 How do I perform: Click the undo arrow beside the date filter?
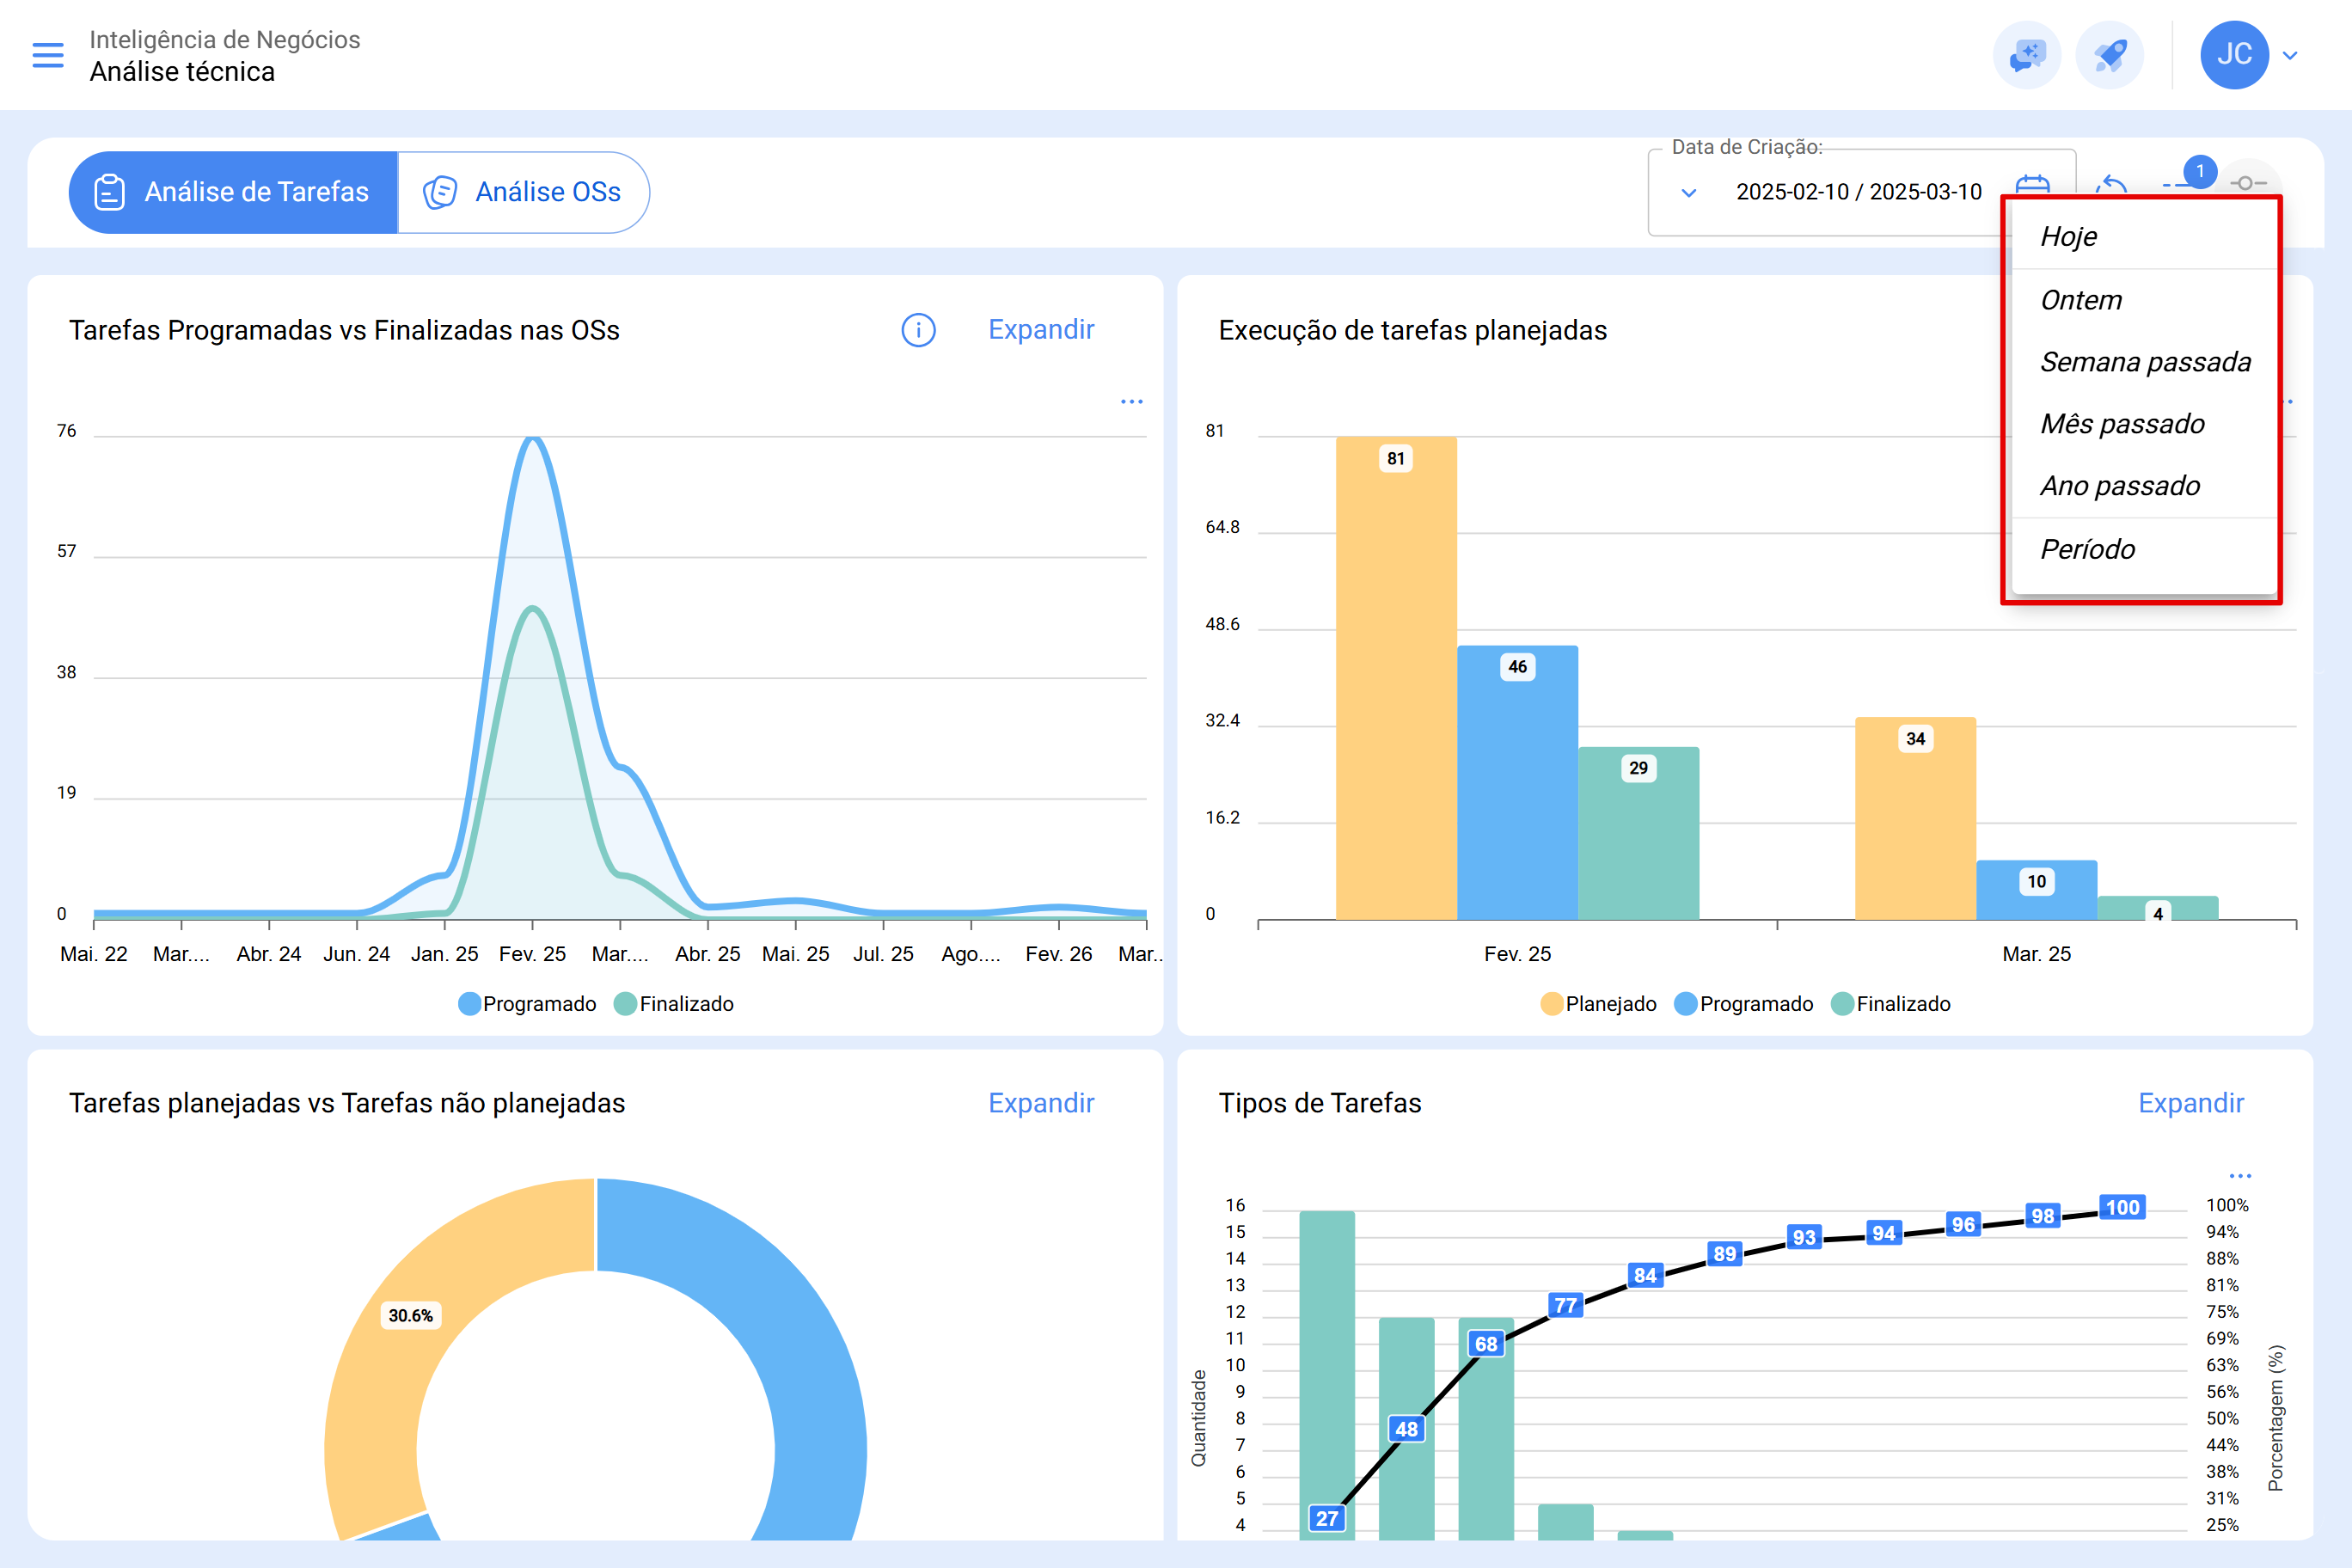pyautogui.click(x=2110, y=184)
